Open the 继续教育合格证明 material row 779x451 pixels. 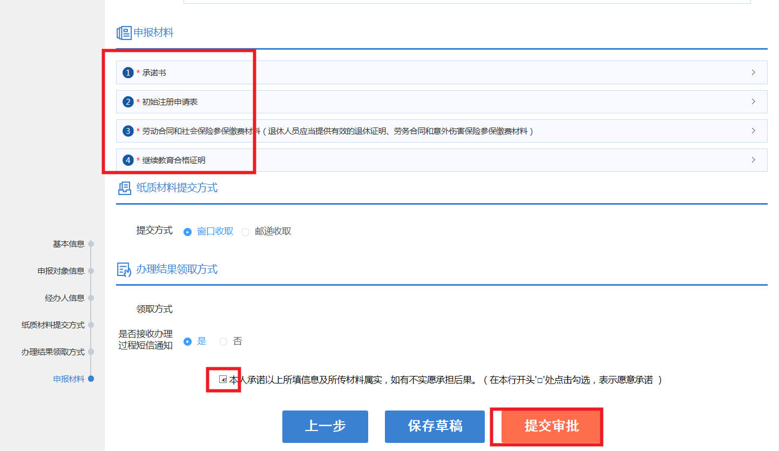click(442, 160)
